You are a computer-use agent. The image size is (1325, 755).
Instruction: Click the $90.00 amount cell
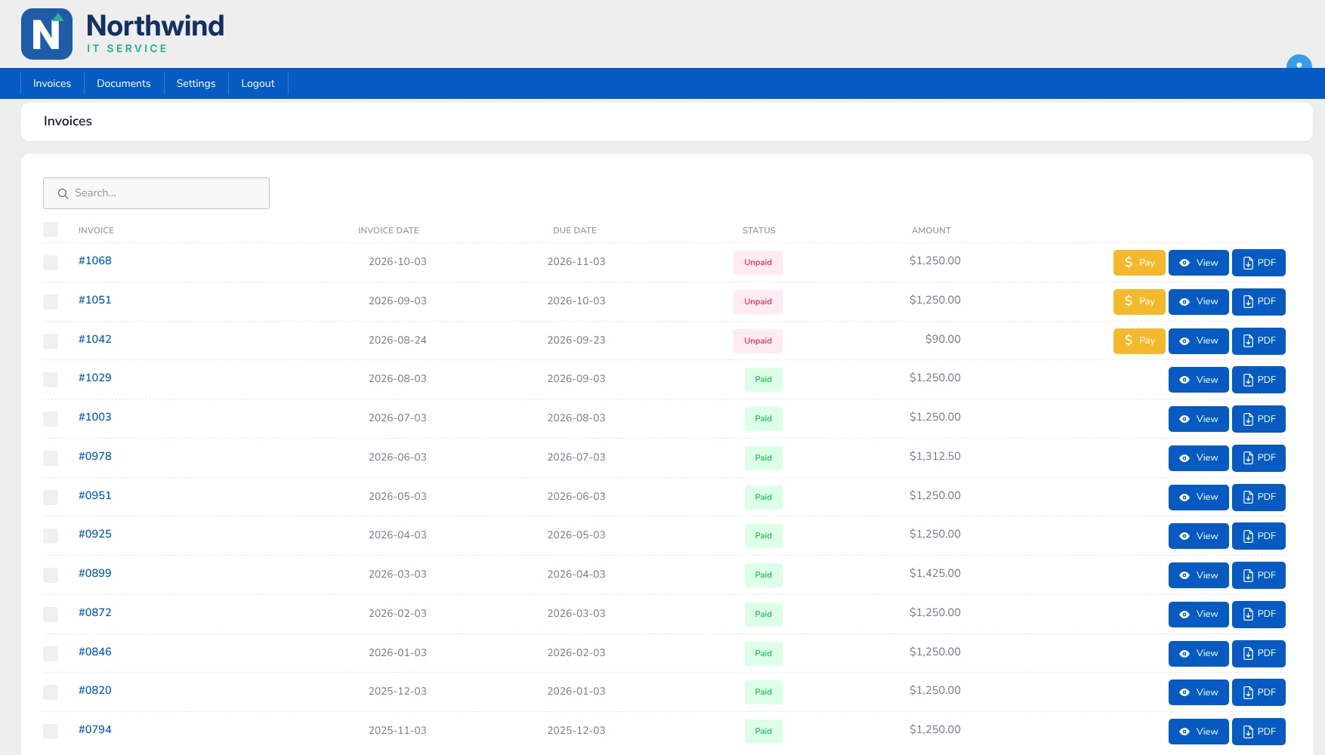[943, 339]
